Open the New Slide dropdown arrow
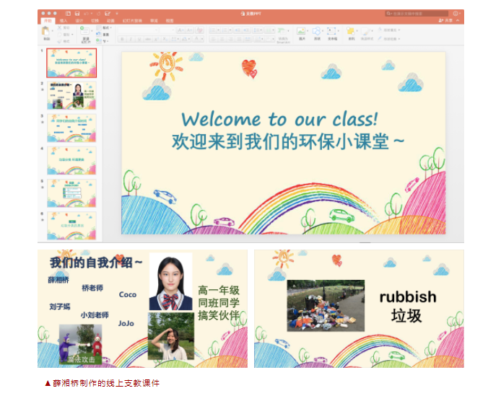 tap(92, 31)
